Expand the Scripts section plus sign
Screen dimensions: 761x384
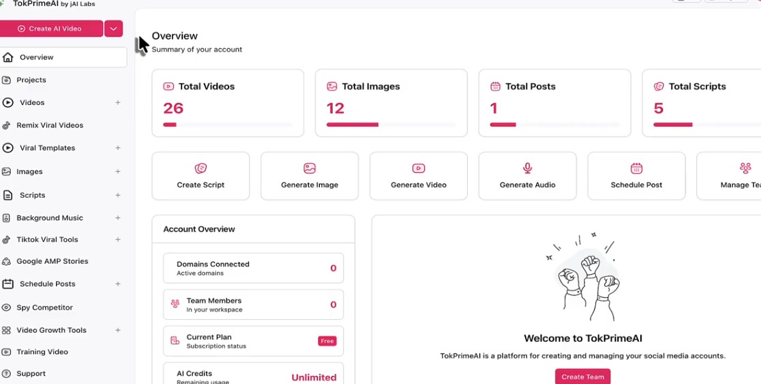[118, 195]
